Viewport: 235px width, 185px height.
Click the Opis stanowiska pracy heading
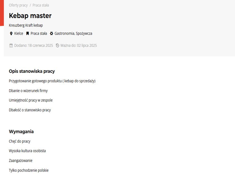(x=32, y=71)
